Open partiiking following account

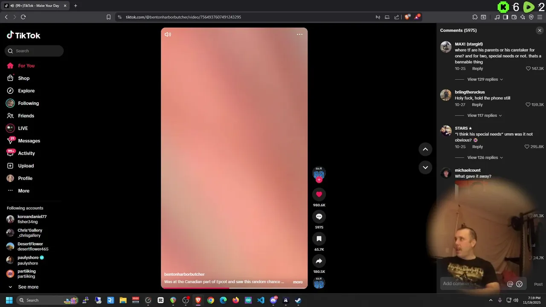point(26,274)
